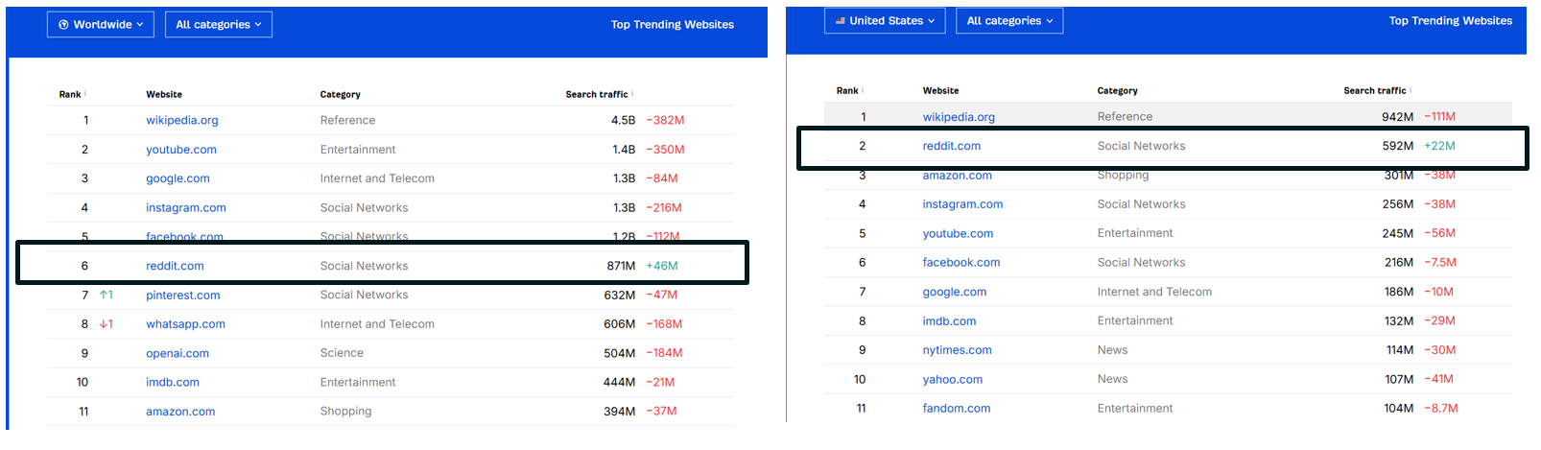Viewport: 1541px width, 450px height.
Task: Click Internet and Telecom category for whatsapp.com
Action: click(x=377, y=324)
